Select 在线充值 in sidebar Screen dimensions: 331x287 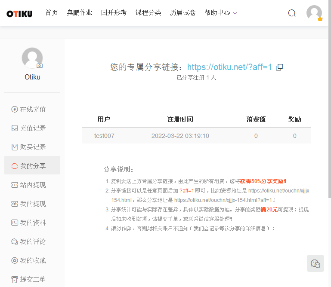(x=32, y=110)
